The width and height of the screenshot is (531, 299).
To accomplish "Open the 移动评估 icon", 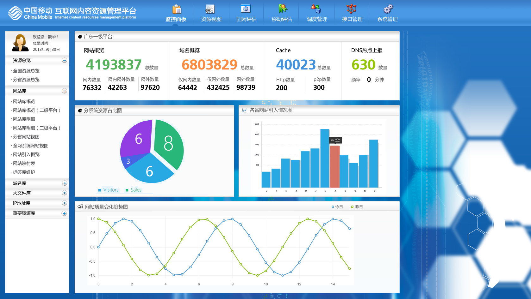I will 282,9.
